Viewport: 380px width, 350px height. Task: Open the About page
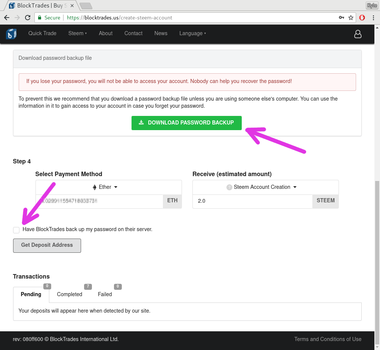(105, 33)
